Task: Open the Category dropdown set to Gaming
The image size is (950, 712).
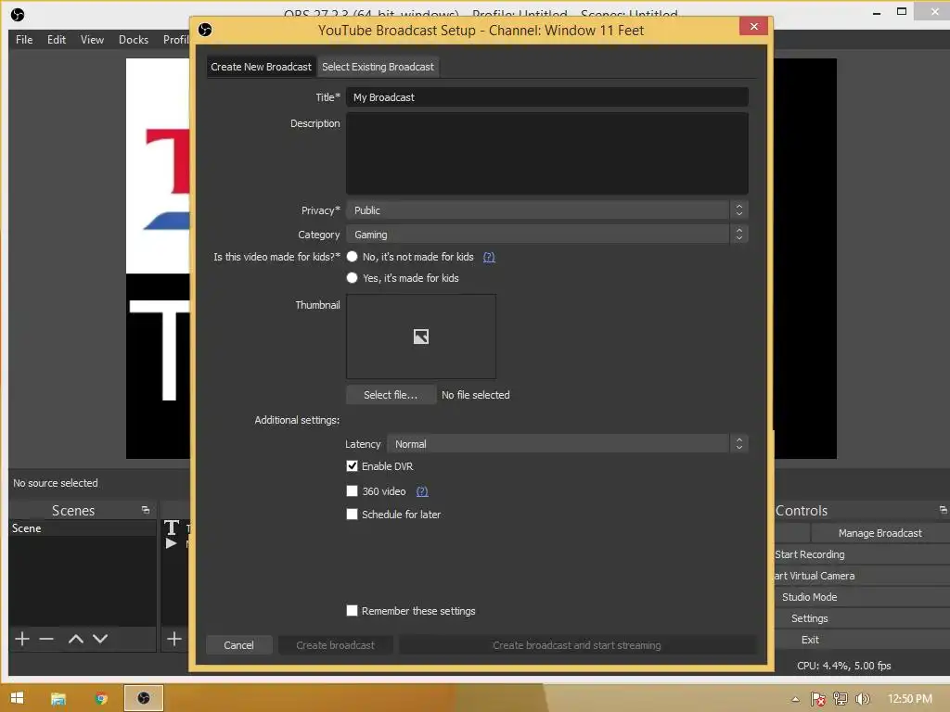Action: tap(547, 235)
